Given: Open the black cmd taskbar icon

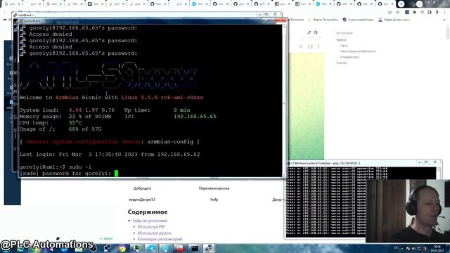Looking at the screenshot, I should click(195, 248).
